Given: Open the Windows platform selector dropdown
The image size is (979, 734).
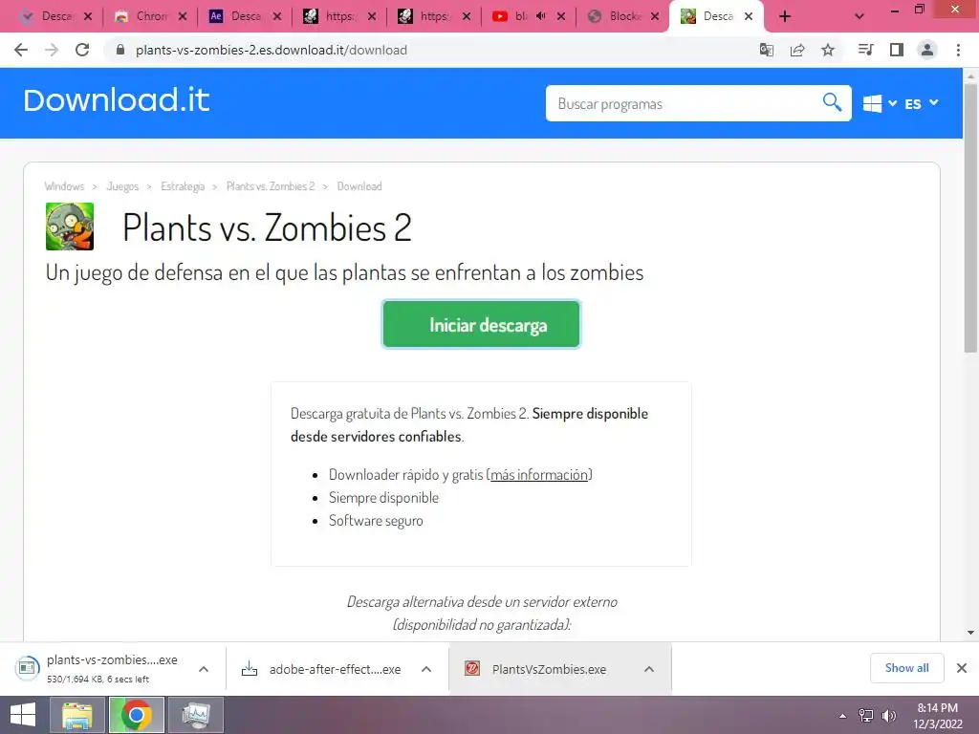Looking at the screenshot, I should pyautogui.click(x=880, y=103).
